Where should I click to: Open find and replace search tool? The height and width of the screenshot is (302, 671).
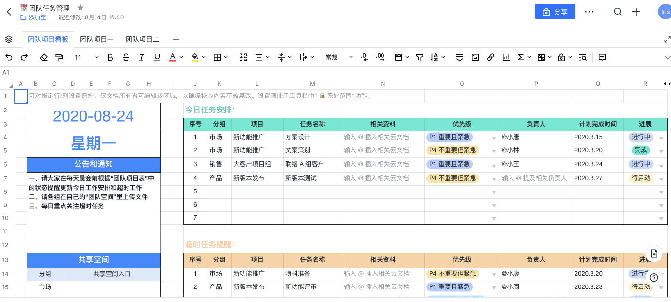tap(583, 57)
